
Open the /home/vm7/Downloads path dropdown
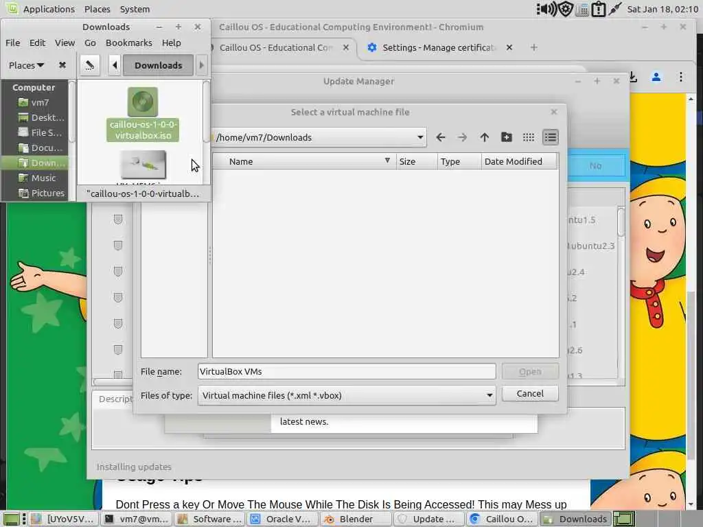click(420, 137)
